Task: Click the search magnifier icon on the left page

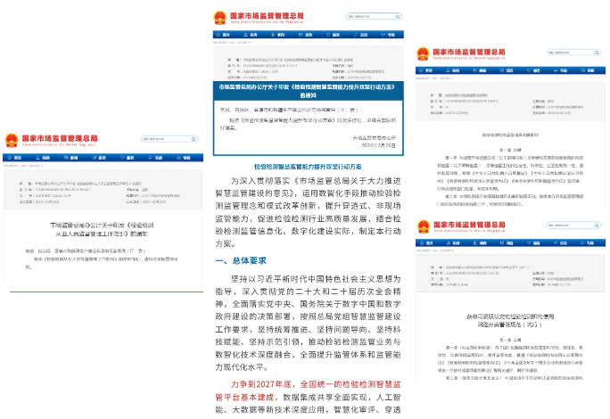Action: coord(194,139)
